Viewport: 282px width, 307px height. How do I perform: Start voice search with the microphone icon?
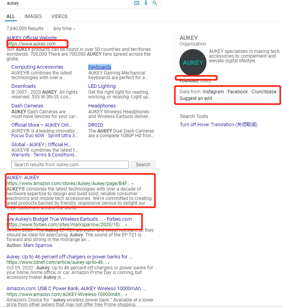coord(146,3)
